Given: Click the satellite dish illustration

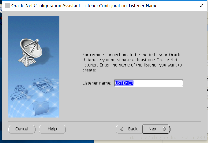Looking at the screenshot, I should pos(31,52).
